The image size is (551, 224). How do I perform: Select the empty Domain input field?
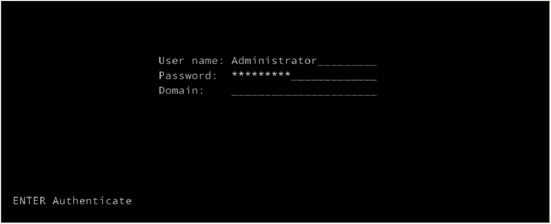(304, 91)
